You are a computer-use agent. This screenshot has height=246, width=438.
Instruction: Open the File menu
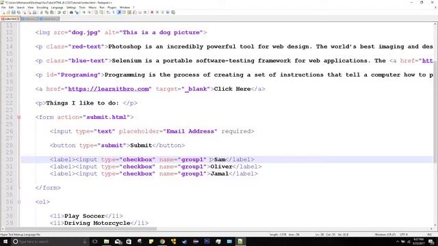[3, 8]
